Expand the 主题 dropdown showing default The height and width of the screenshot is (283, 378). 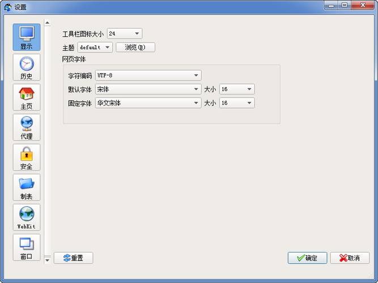pos(95,47)
